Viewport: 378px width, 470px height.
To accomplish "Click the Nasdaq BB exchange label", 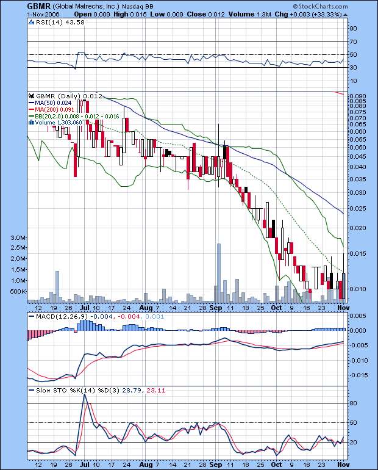I will (x=138, y=7).
